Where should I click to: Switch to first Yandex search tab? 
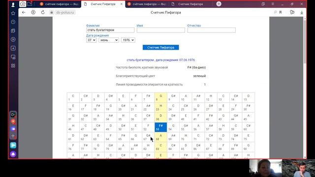(x=59, y=4)
